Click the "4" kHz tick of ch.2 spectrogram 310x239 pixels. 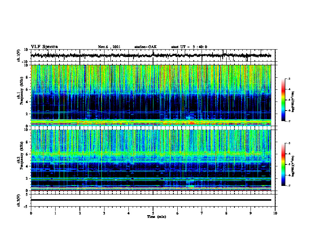(x=27, y=166)
